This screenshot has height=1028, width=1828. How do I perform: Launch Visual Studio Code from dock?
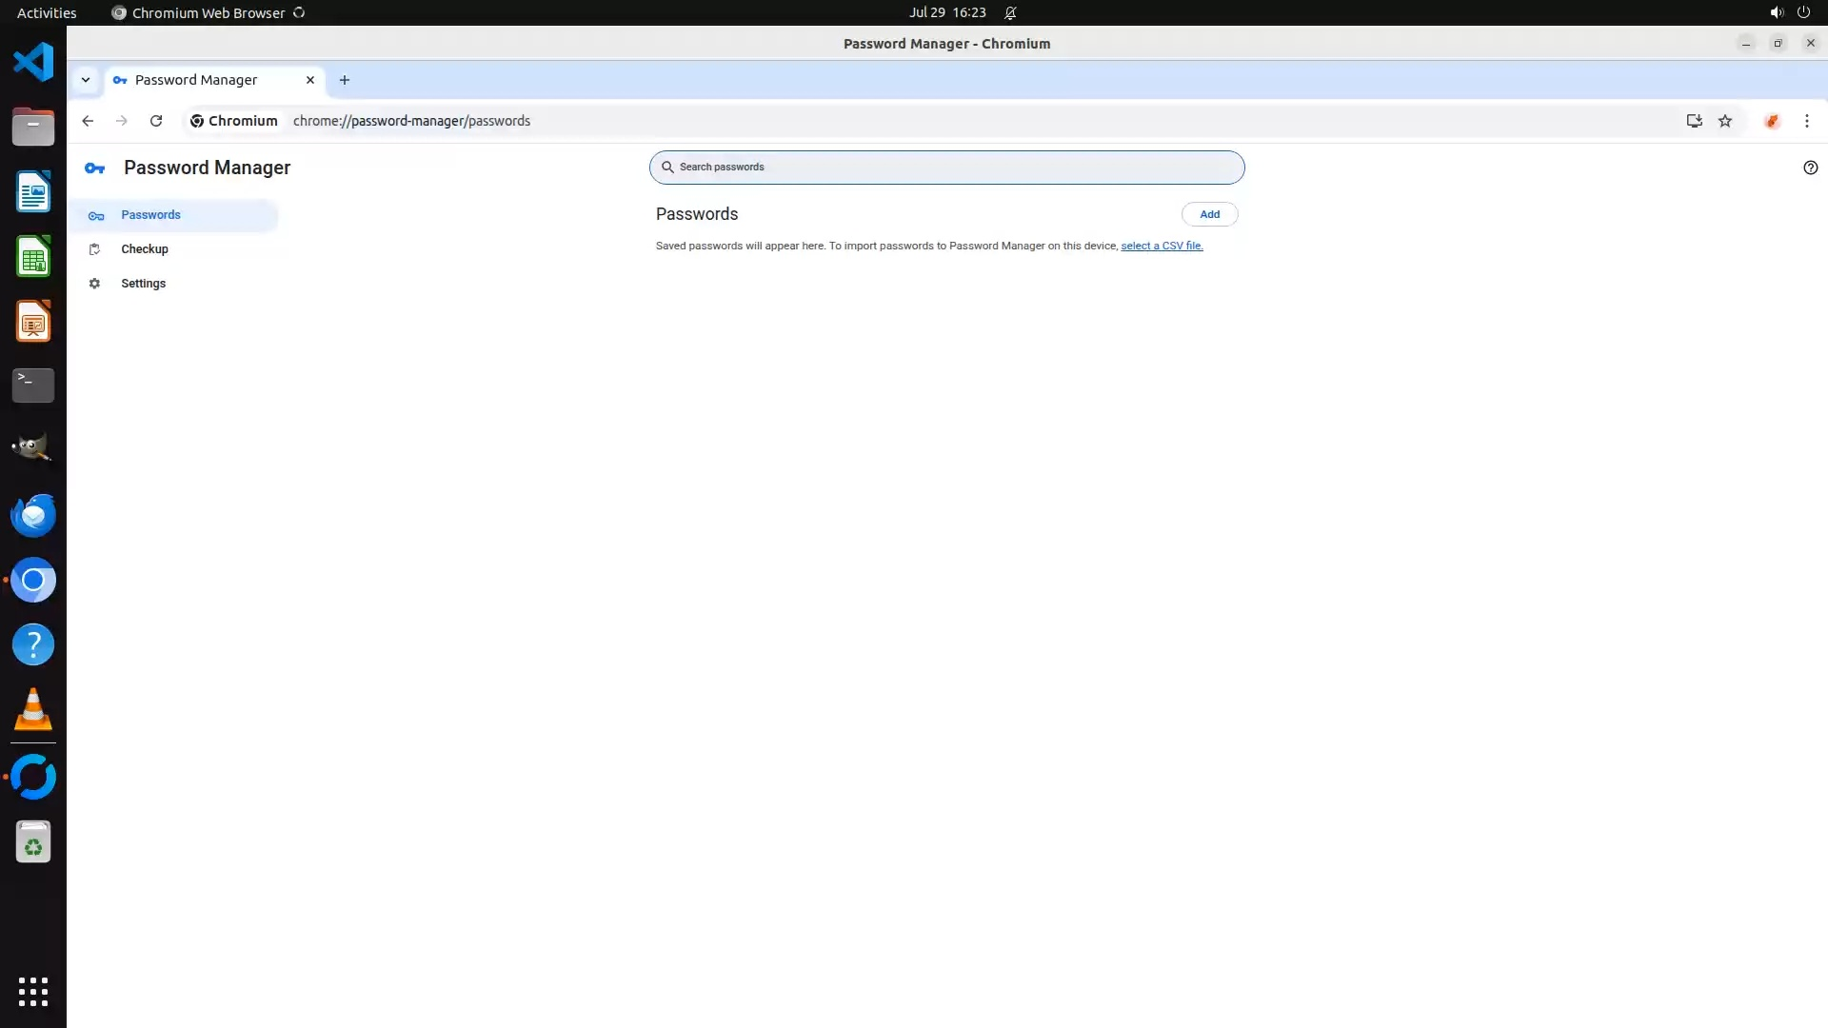[x=33, y=63]
